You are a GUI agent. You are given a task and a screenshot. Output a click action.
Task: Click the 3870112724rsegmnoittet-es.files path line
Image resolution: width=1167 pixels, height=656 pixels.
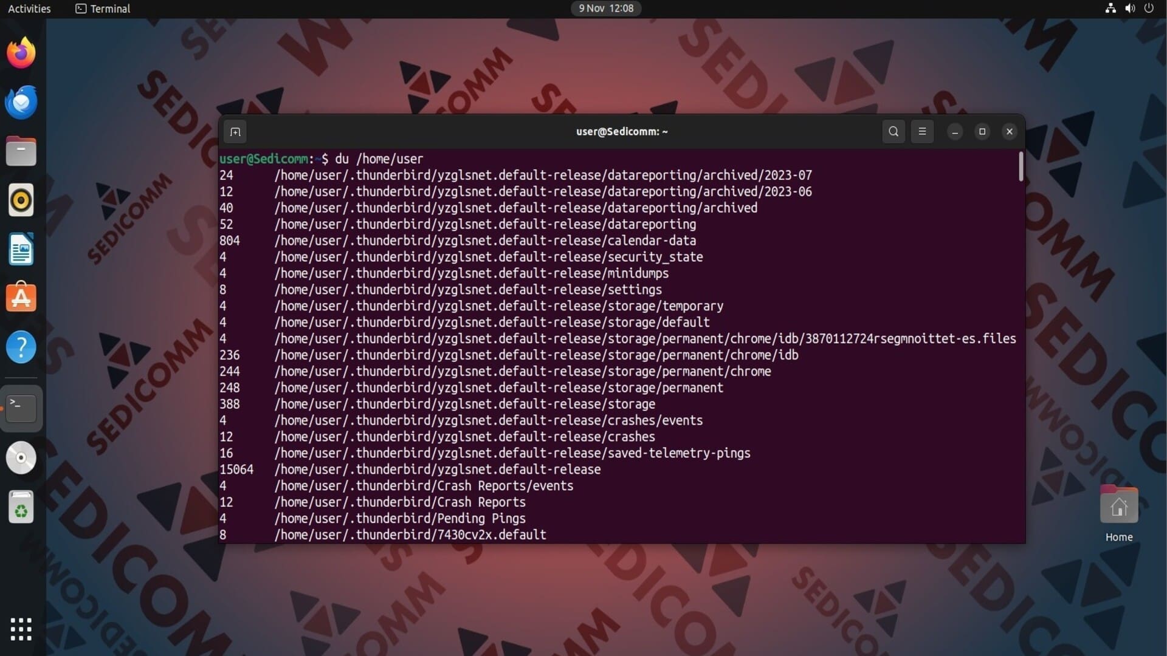coord(645,340)
